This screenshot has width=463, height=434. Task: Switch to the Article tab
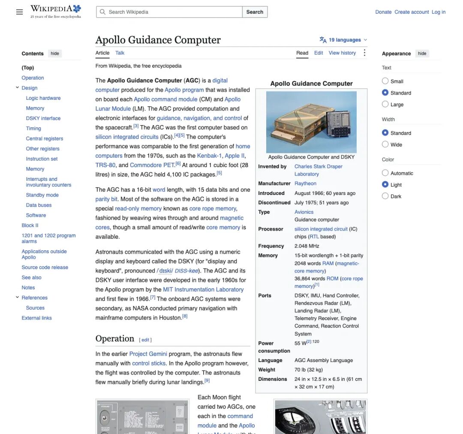(x=102, y=53)
